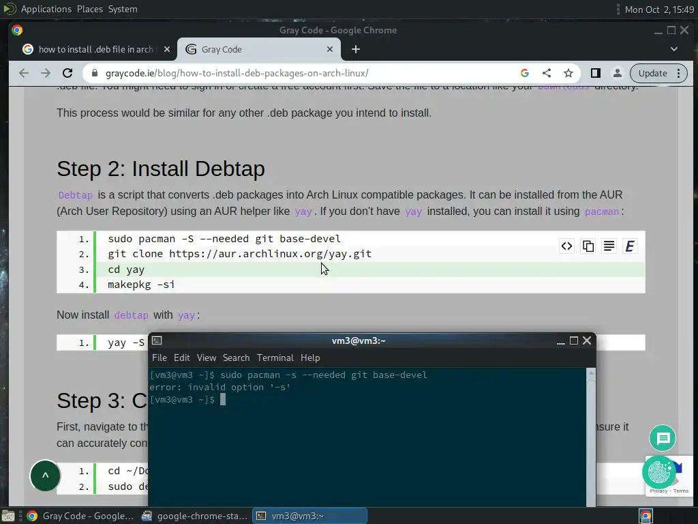Open the Terminal menu in terminal
698x524 pixels.
(275, 358)
